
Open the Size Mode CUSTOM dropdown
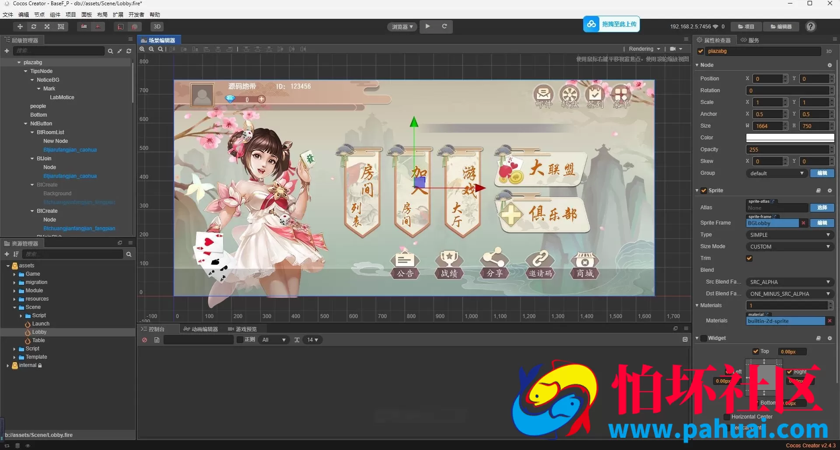(789, 247)
